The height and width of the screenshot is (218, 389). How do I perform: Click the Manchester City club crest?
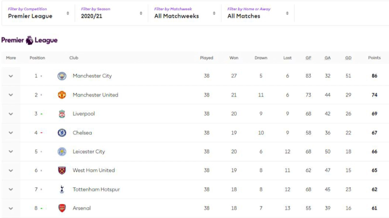tap(62, 76)
